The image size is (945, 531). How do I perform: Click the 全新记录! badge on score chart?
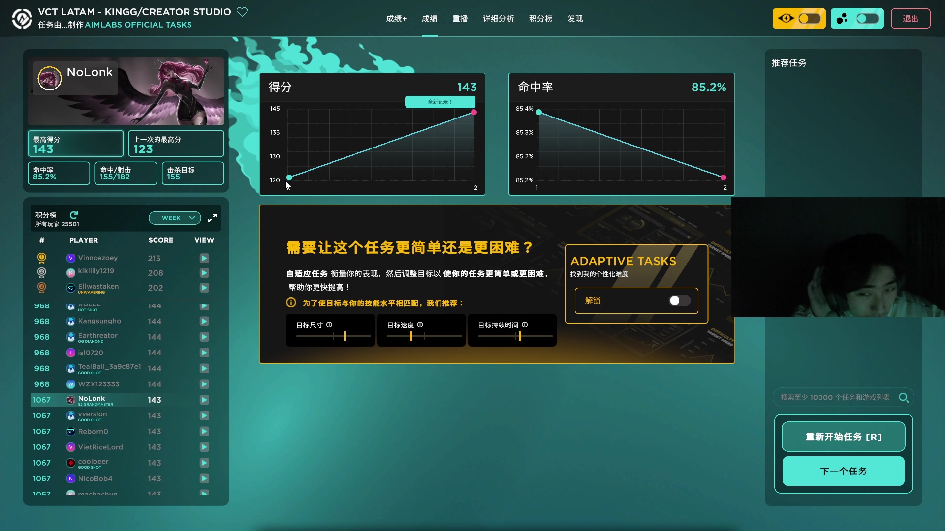coord(440,102)
